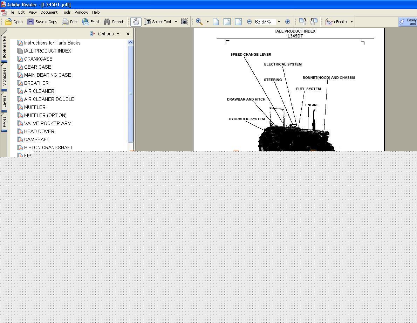Screen dimensions: 417x323
Task: Click the Rotate Clockwise icon
Action: pos(303,22)
